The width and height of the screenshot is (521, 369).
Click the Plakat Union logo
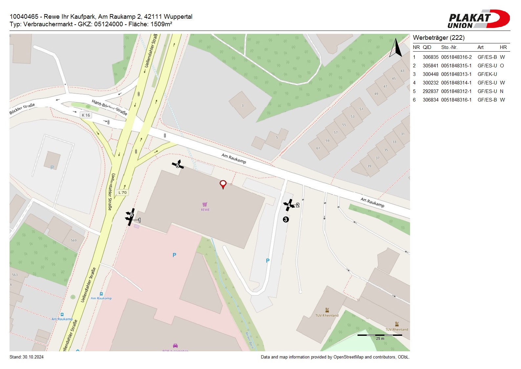click(x=478, y=19)
